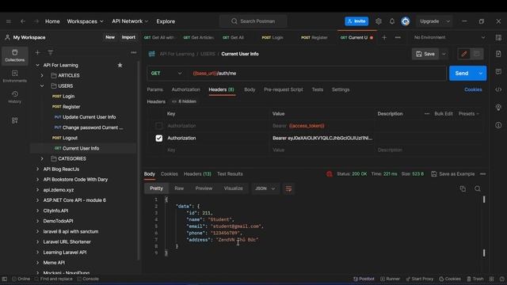Screen dimensions: 507x285
Task: Click Bulk Edit in headers table
Action: click(x=444, y=114)
